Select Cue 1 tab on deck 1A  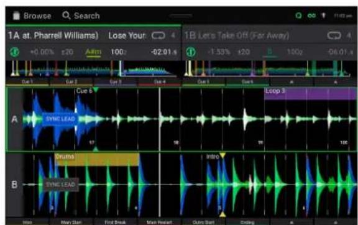27,82
